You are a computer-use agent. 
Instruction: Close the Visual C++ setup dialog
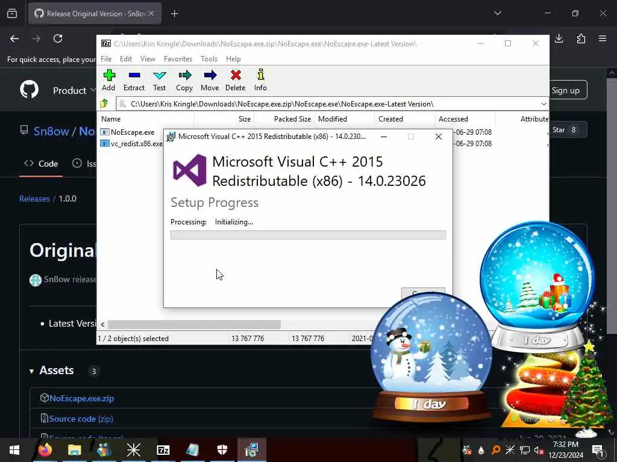pyautogui.click(x=439, y=137)
